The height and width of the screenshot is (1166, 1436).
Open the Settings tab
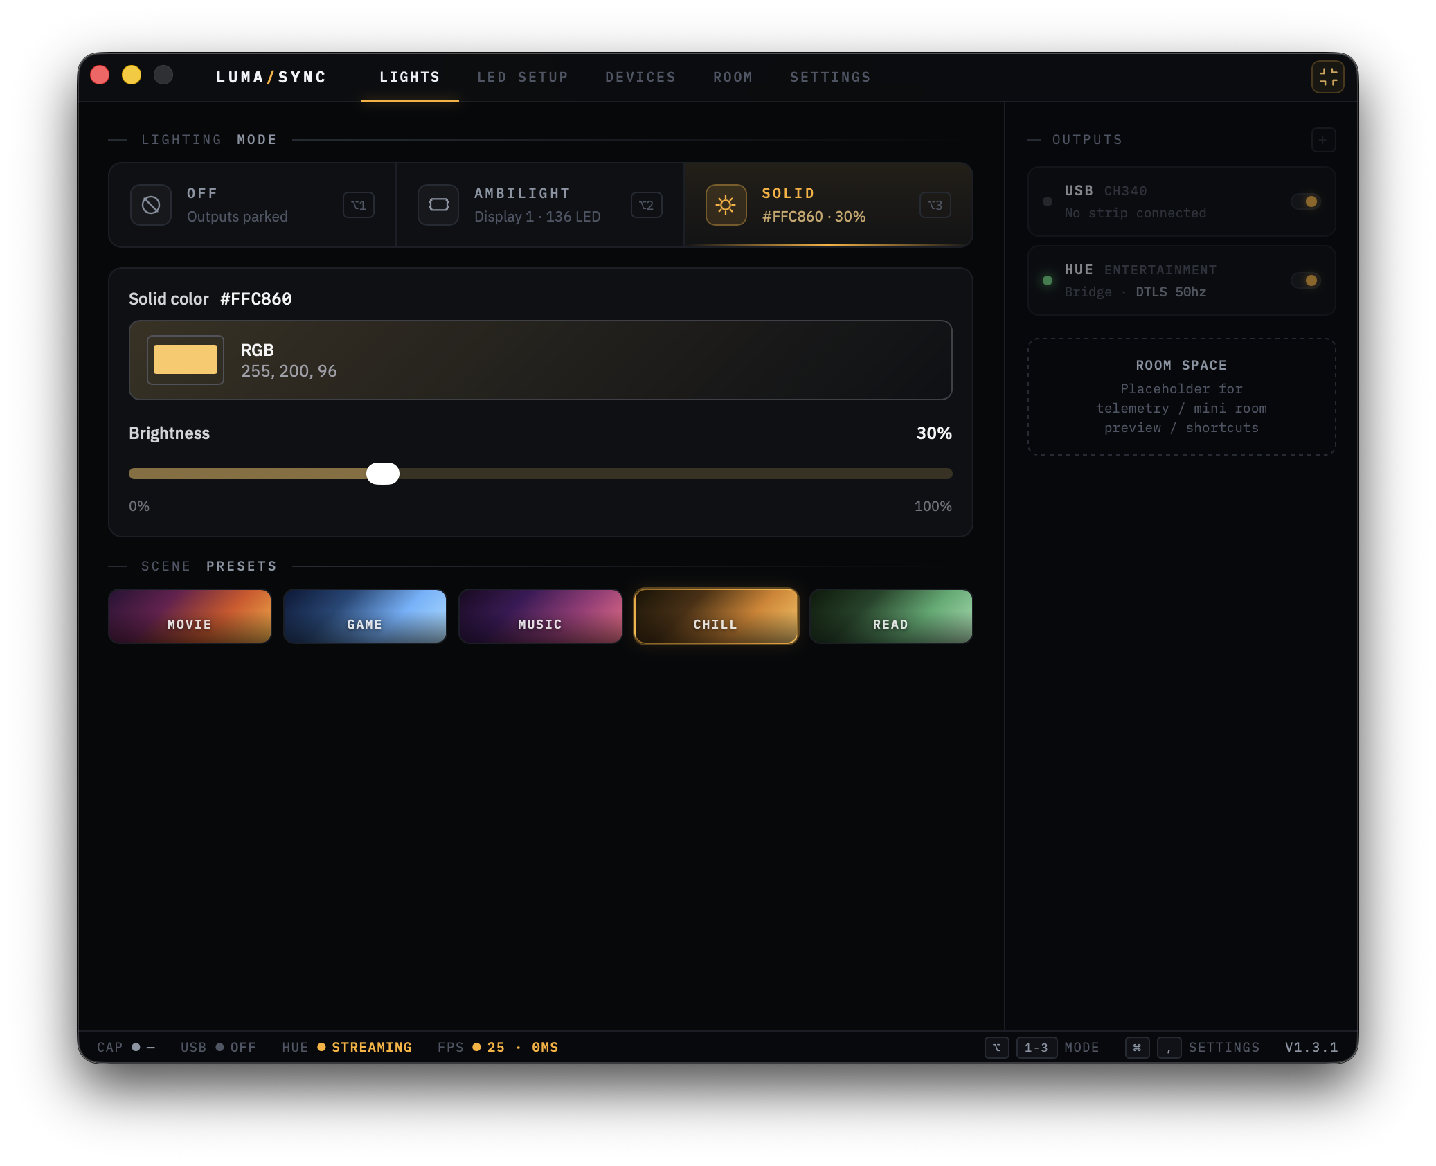[x=830, y=77]
